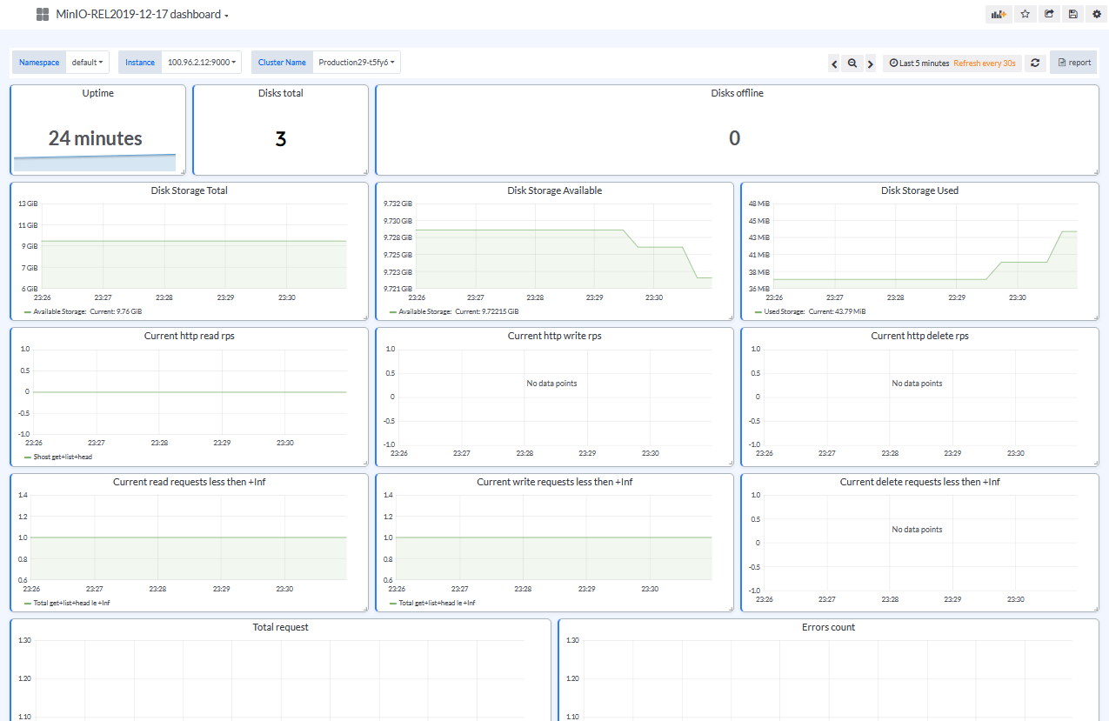Expand the Namespace 'default' dropdown
The image size is (1109, 721).
pos(88,63)
